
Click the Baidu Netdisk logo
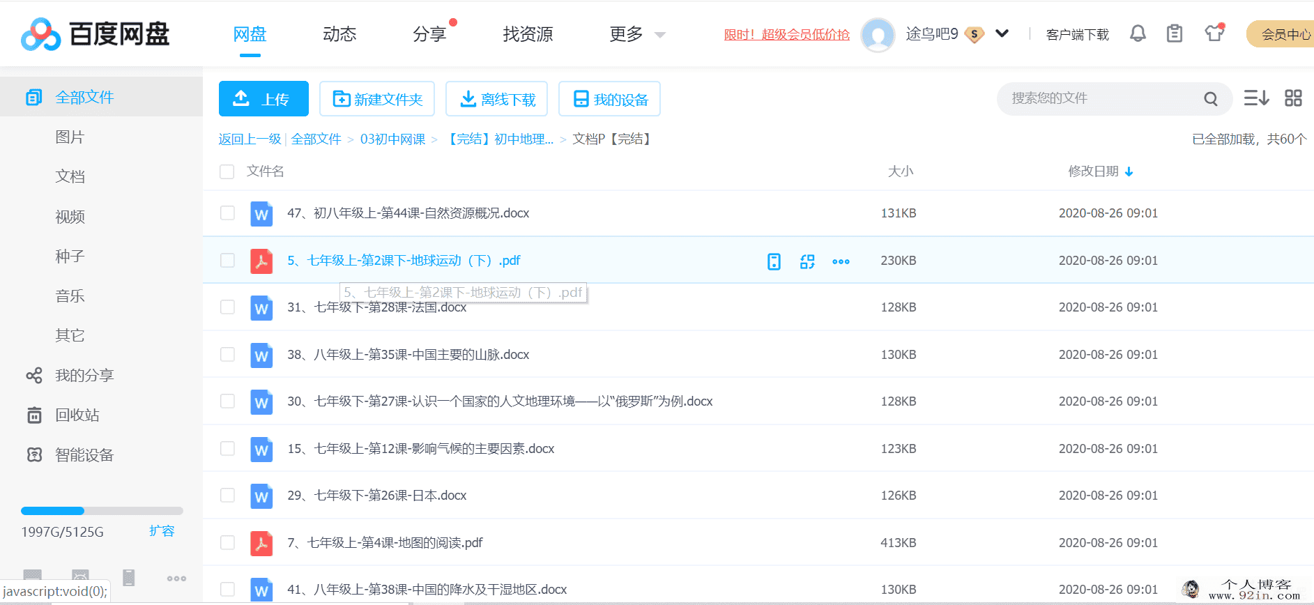click(x=96, y=34)
